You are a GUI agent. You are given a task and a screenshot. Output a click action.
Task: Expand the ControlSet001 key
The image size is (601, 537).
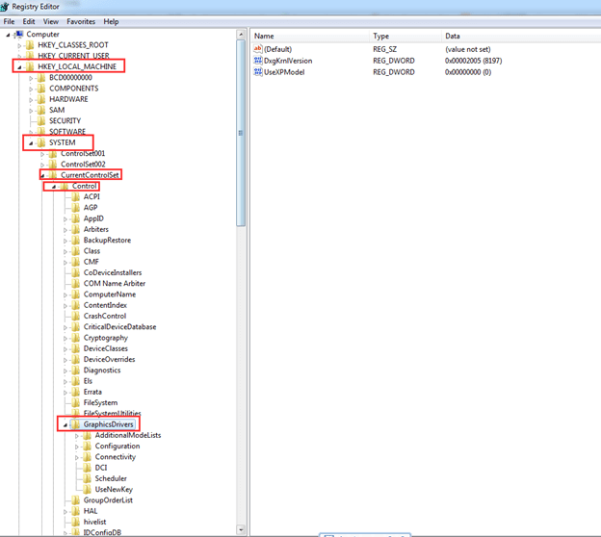pyautogui.click(x=42, y=154)
